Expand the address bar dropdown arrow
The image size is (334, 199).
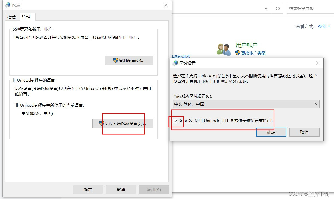[x=266, y=8]
